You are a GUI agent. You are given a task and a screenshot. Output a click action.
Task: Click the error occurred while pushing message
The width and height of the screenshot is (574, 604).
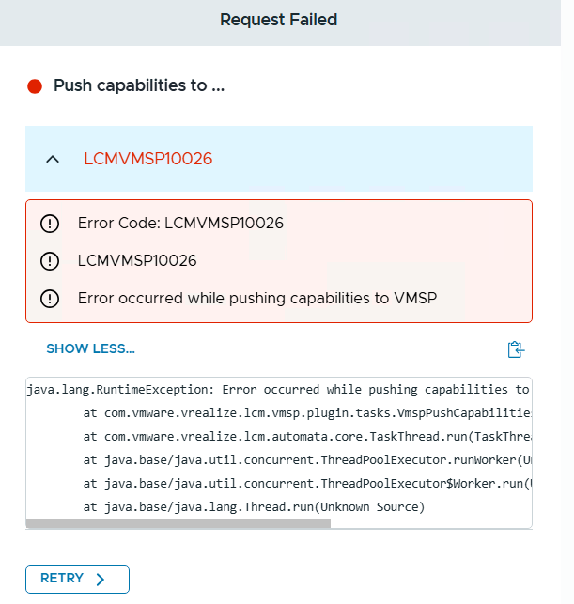click(257, 299)
